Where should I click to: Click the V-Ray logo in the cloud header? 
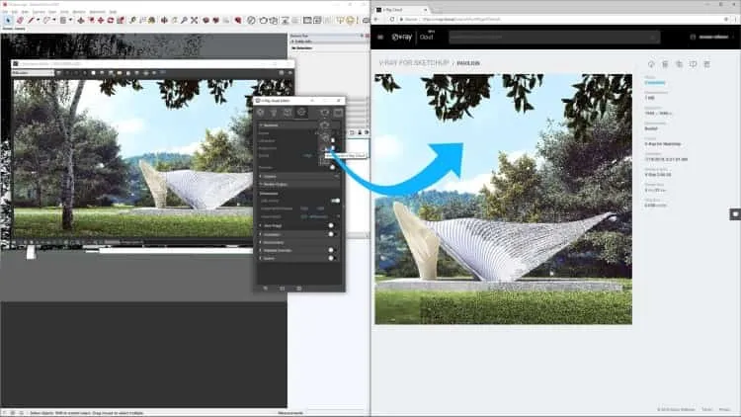[402, 37]
